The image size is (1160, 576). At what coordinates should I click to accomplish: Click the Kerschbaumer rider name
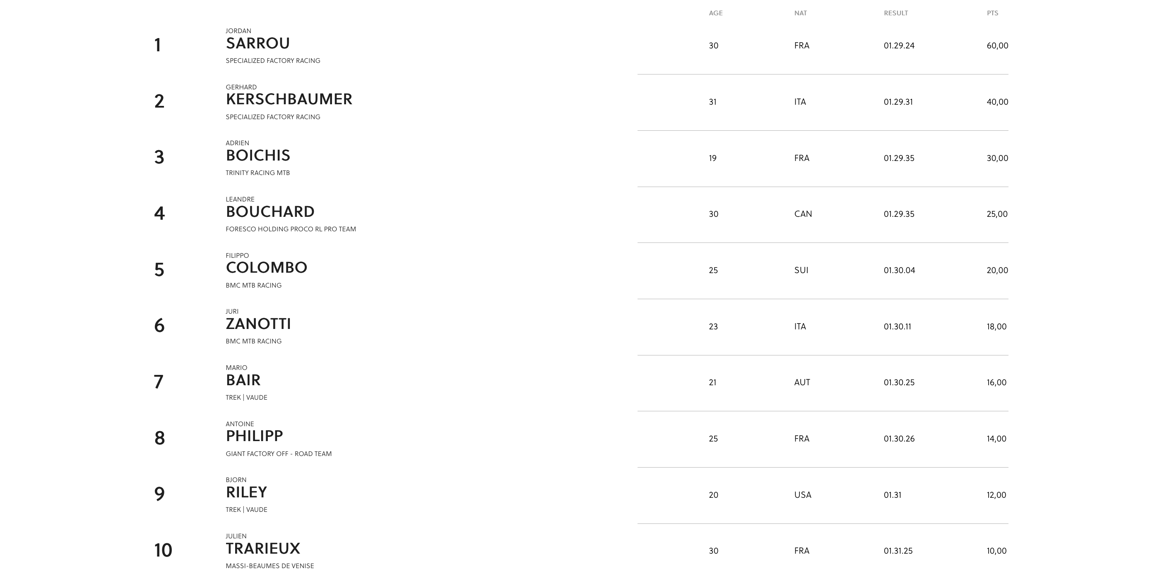click(x=289, y=99)
